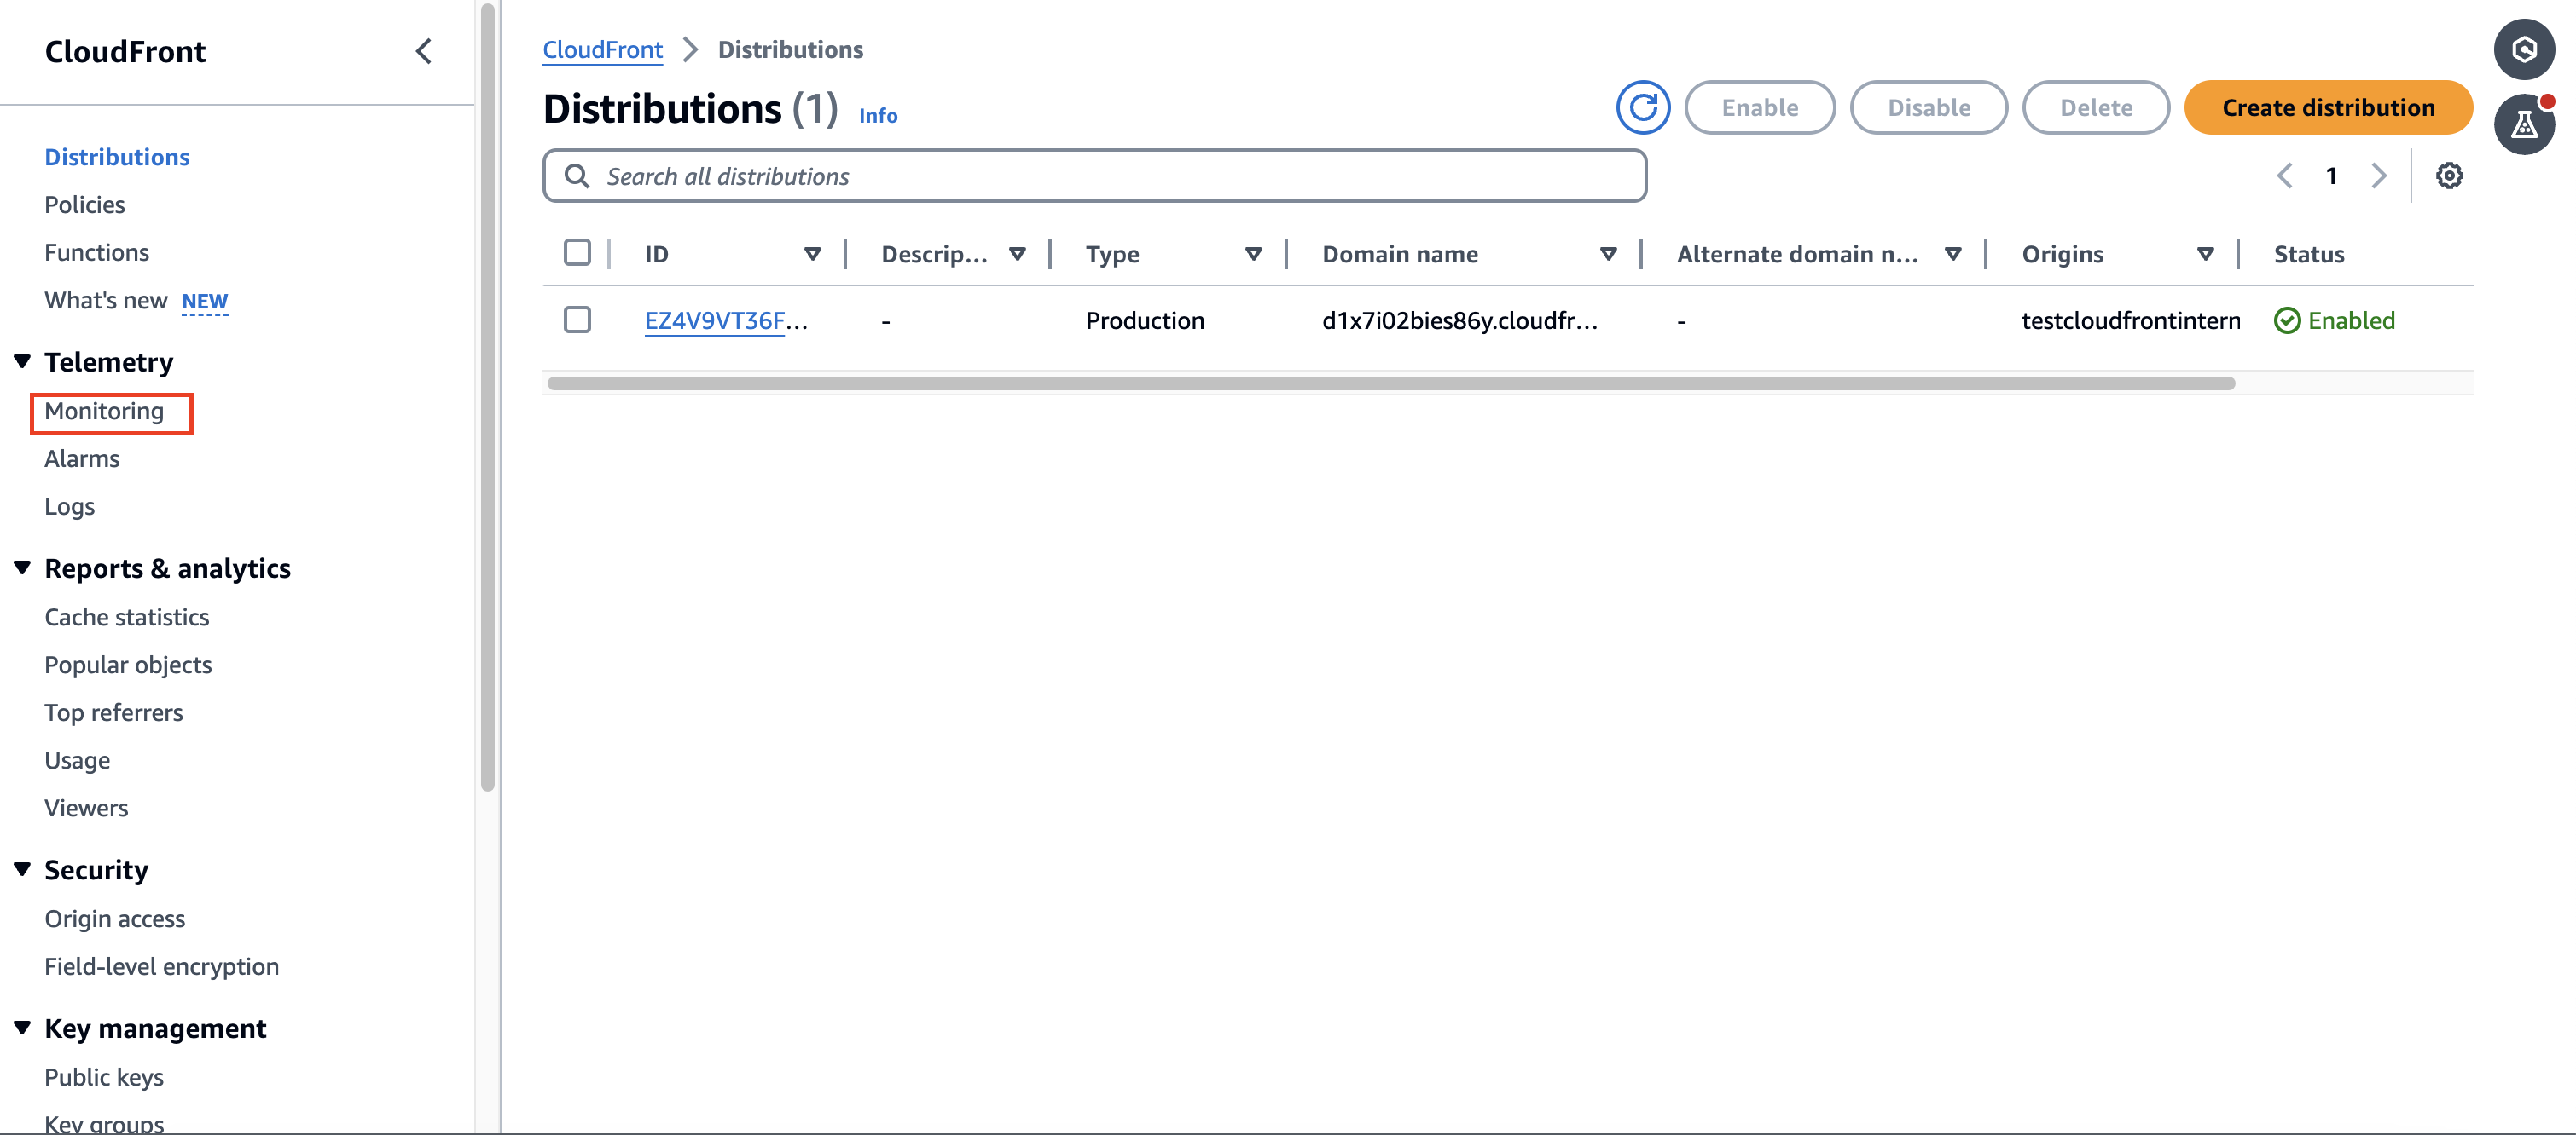Collapse the CloudFront navigation sidebar
This screenshot has width=2576, height=1135.
[x=423, y=51]
